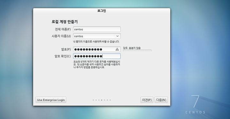Click the 사용자 이름(U) label
Image resolution: width=230 pixels, height=119 pixels.
(61, 36)
